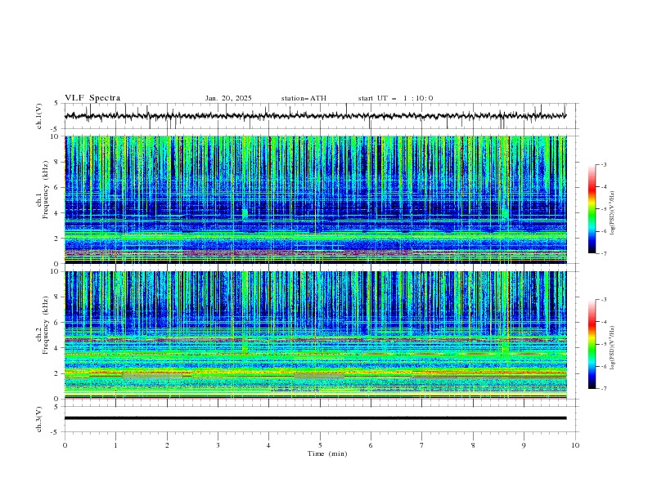Screen dimensions: 648x500
Task: Click the ch.1 spectrogram burst near 3.5 minutes at 4 kHz
Action: [245, 213]
